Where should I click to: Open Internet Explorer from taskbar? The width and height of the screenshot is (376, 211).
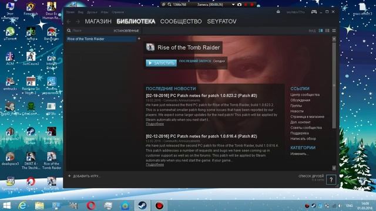pos(22,206)
